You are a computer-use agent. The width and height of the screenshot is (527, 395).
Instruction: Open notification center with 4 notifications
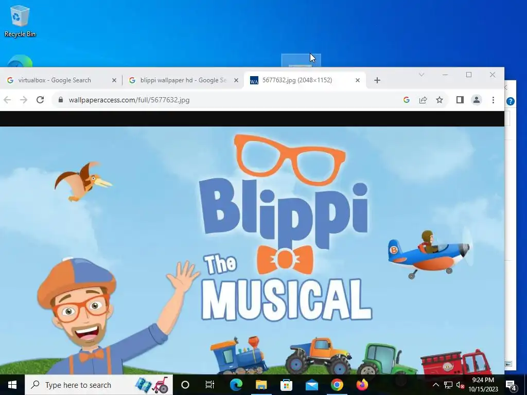click(511, 385)
